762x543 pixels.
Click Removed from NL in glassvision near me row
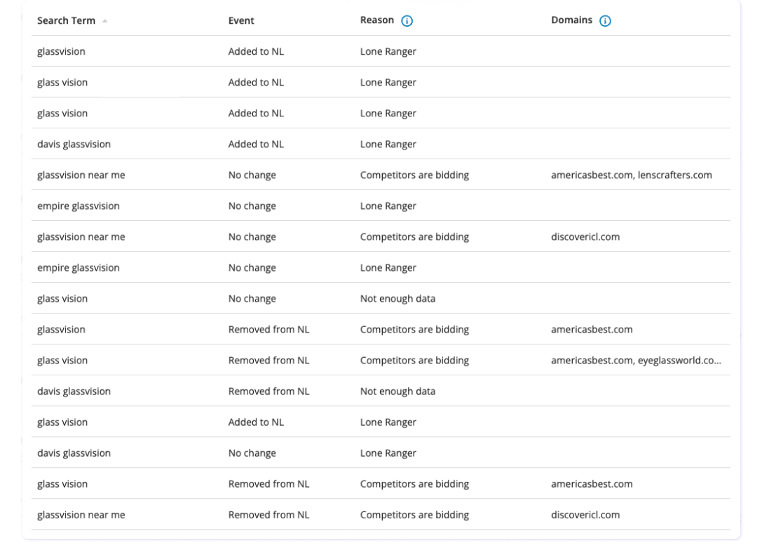coord(268,514)
